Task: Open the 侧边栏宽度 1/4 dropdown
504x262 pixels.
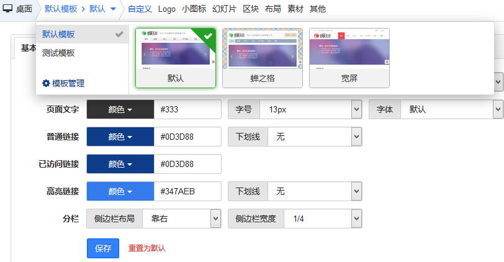Action: (x=323, y=219)
